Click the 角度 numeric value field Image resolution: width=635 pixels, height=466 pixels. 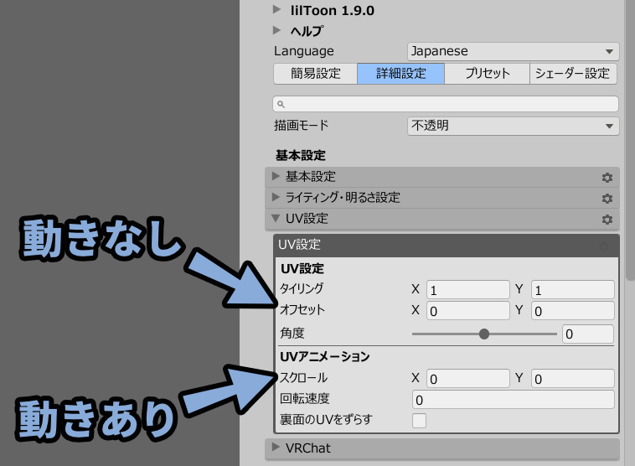point(587,334)
